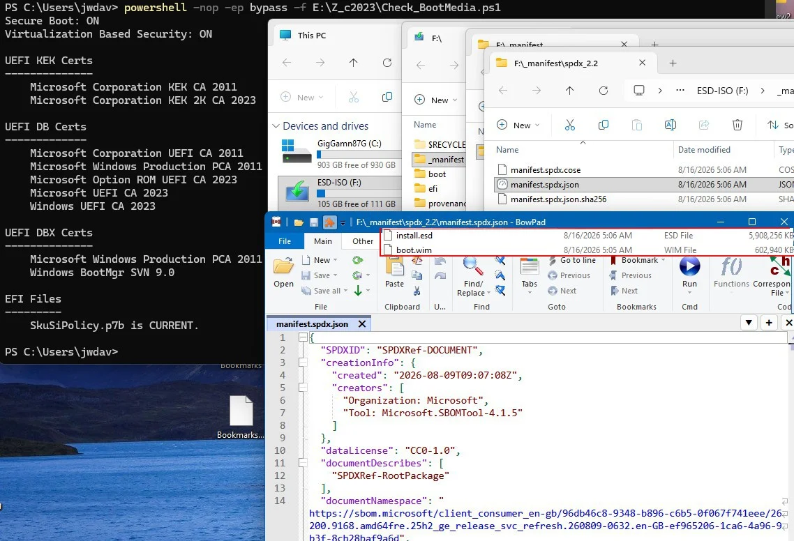The height and width of the screenshot is (541, 794).
Task: Open Find/Replace magnifier in BowPad
Action: [474, 267]
